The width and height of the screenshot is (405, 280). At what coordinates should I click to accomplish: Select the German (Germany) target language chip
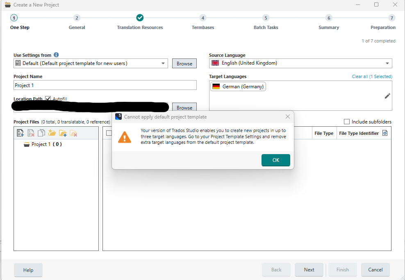238,87
